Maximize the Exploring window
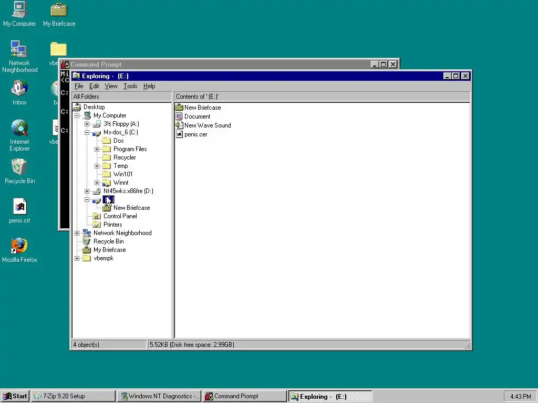This screenshot has width=538, height=403. pos(456,76)
